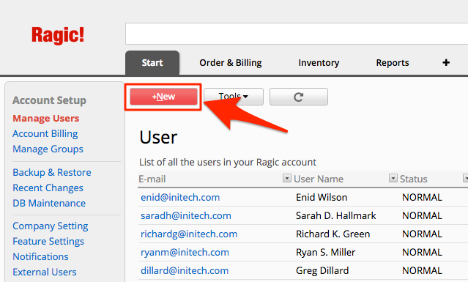Open the Manage Groups link
The image size is (468, 282).
pyautogui.click(x=48, y=149)
